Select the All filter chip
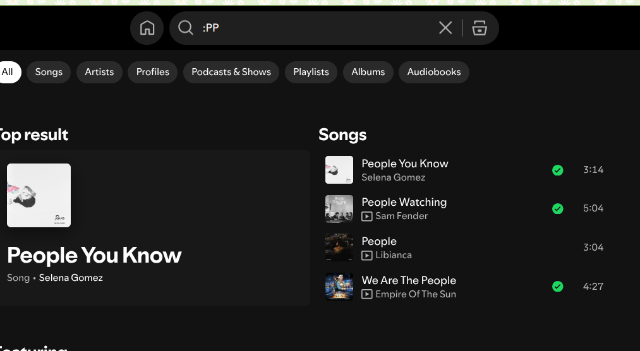Screen dimensions: 640x351 point(8,72)
